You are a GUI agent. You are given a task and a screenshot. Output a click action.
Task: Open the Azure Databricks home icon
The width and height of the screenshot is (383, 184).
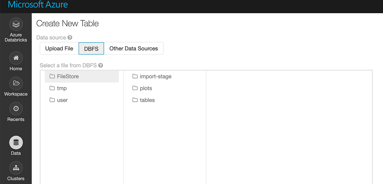(x=16, y=24)
